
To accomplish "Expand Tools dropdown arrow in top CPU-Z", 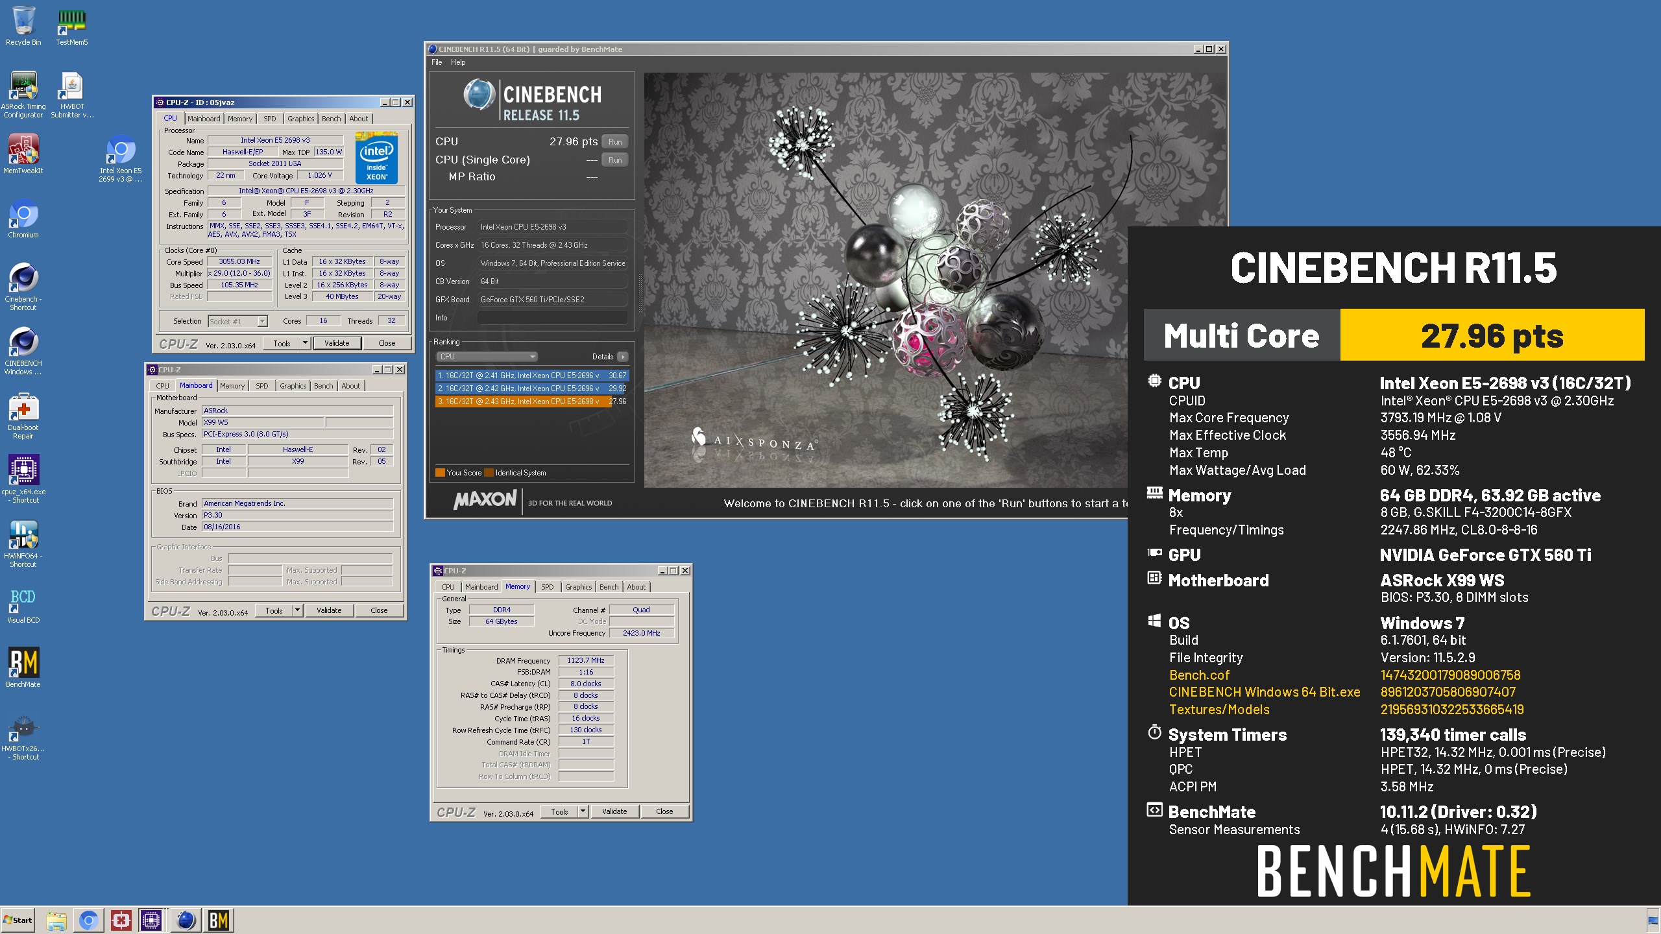I will click(305, 344).
